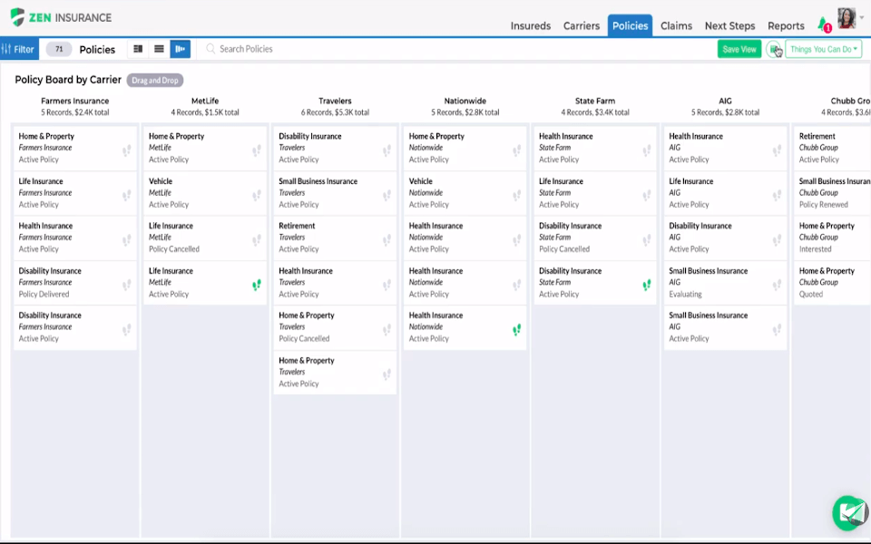Click the magnifier icon in Search Policies
871x544 pixels.
(x=210, y=49)
